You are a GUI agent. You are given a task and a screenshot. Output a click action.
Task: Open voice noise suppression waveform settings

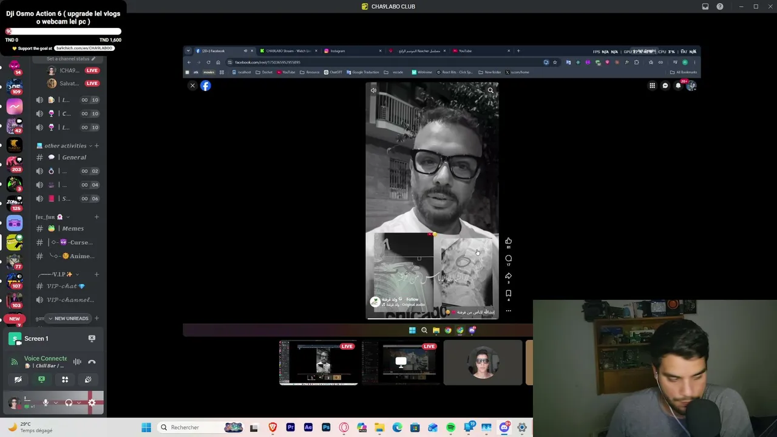(77, 362)
